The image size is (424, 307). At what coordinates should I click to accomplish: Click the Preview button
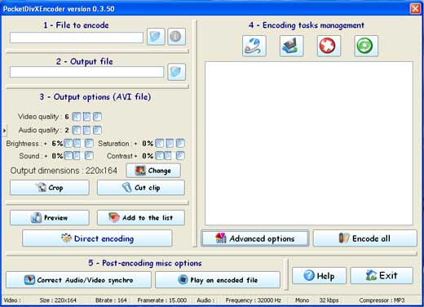click(50, 217)
